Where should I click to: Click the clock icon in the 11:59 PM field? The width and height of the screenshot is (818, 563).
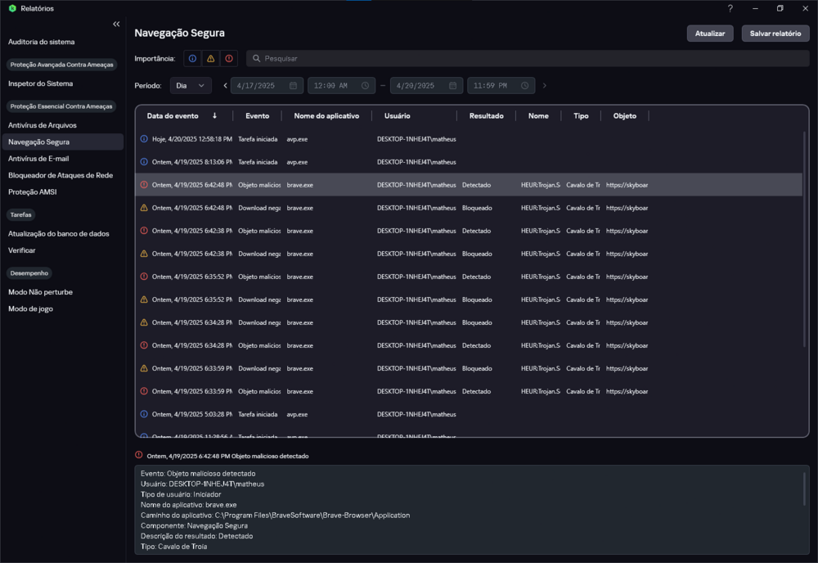[x=524, y=86]
